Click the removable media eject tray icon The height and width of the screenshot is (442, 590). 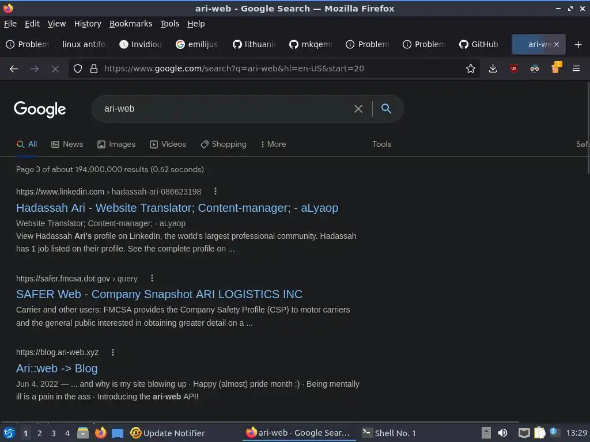click(x=486, y=433)
